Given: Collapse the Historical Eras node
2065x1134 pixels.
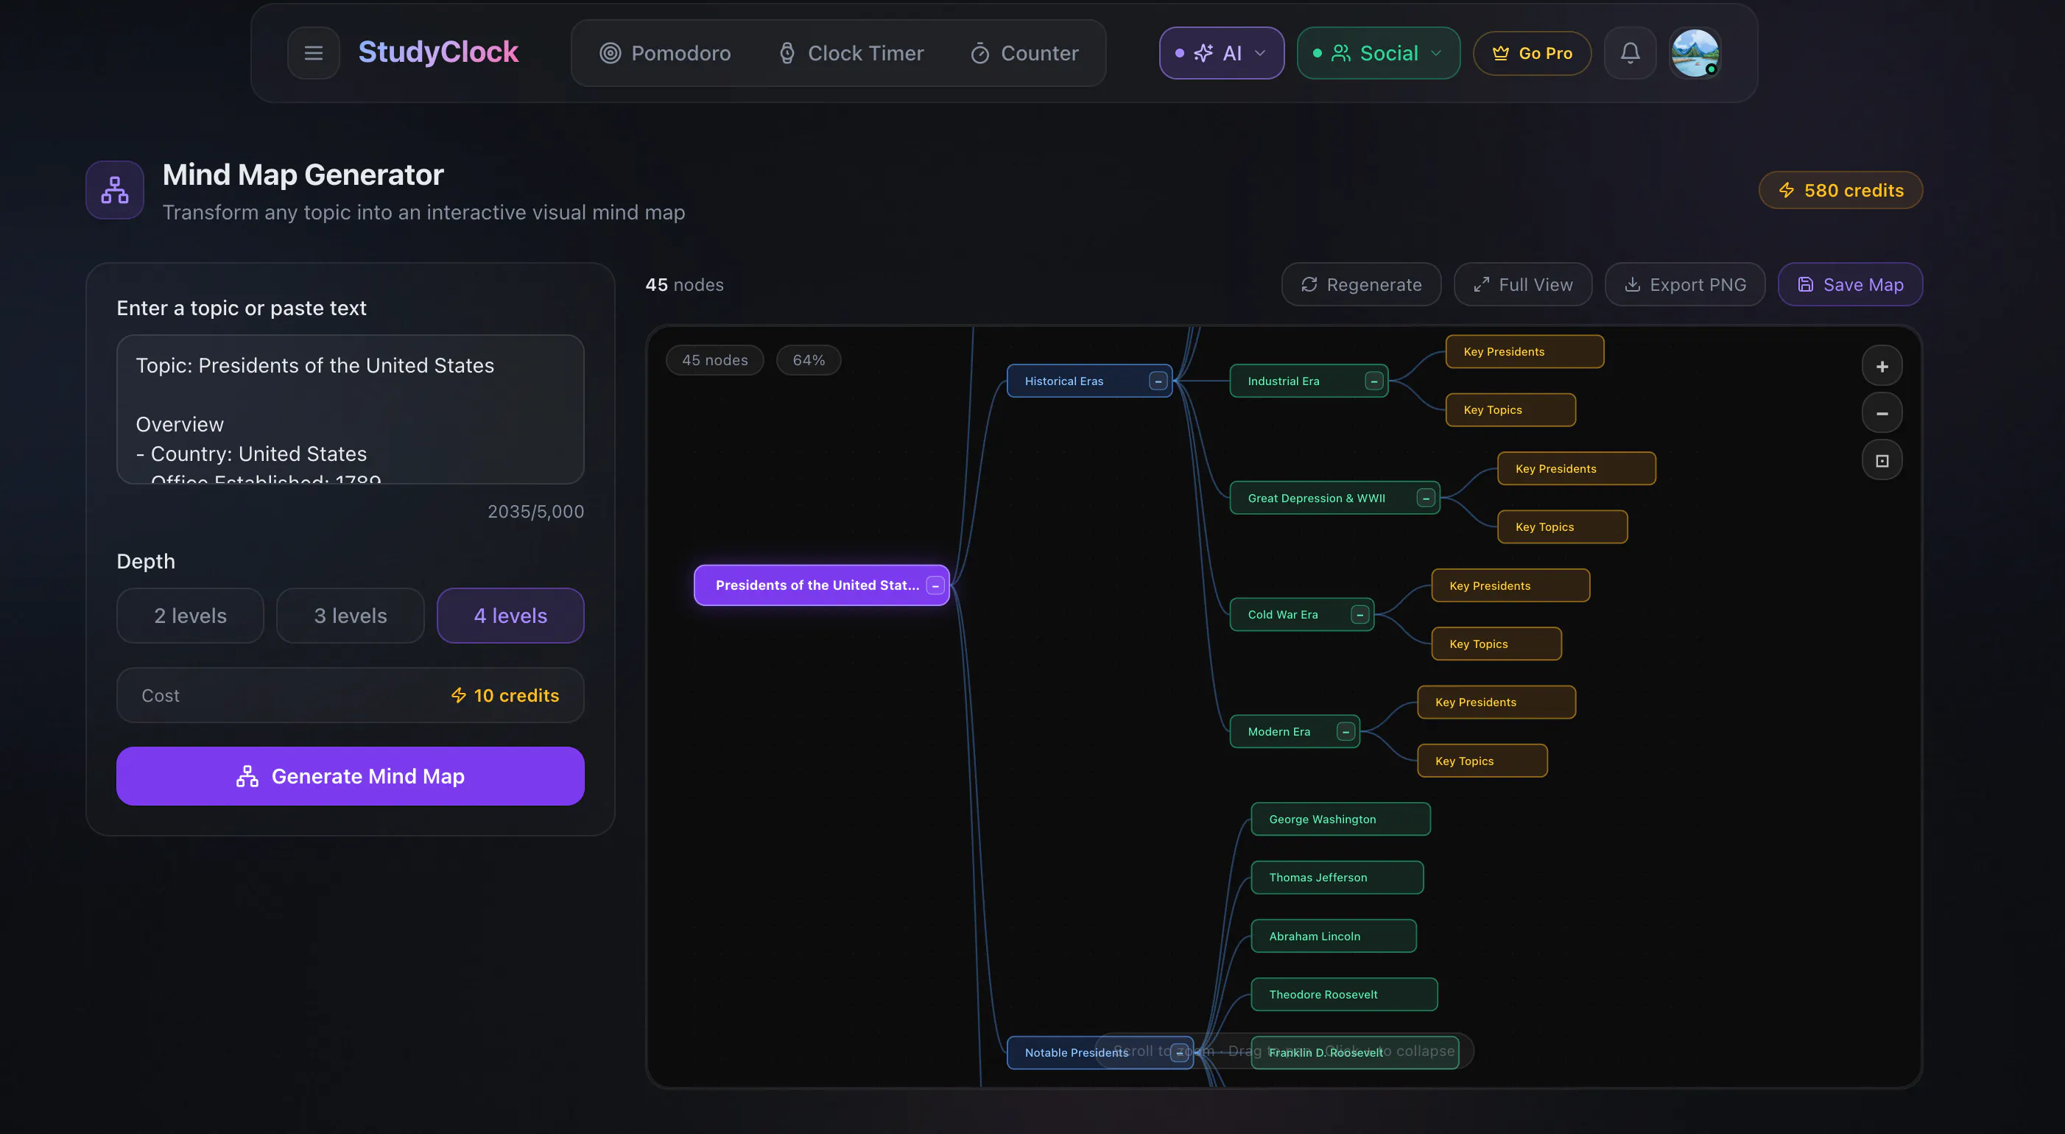Looking at the screenshot, I should click(x=1158, y=381).
